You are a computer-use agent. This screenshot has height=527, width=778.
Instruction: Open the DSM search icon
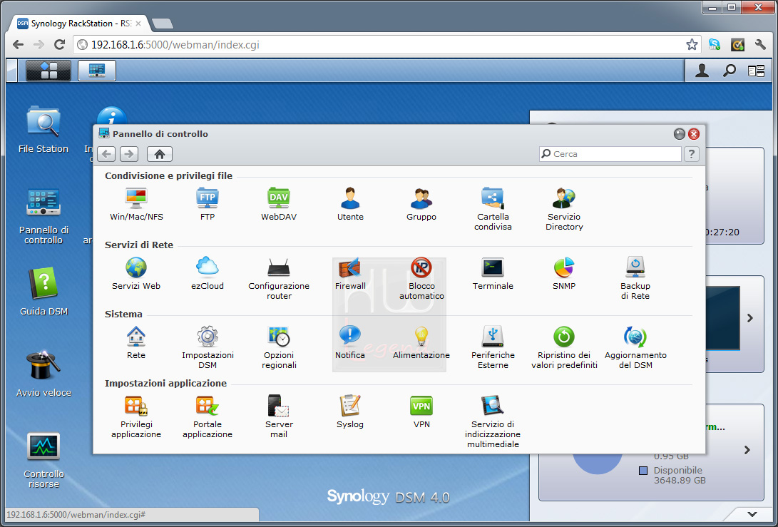click(x=730, y=71)
